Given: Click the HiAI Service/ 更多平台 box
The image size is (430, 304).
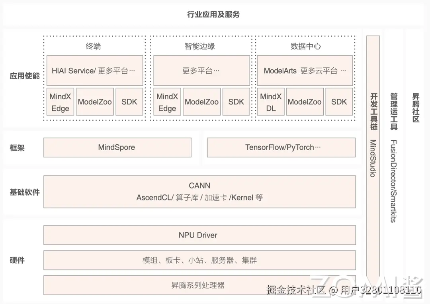Looking at the screenshot, I should click(x=95, y=71).
